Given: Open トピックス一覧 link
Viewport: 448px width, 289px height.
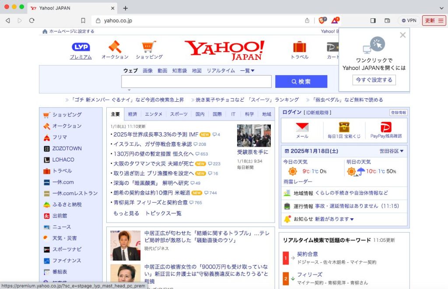Looking at the screenshot, I should pyautogui.click(x=163, y=213).
